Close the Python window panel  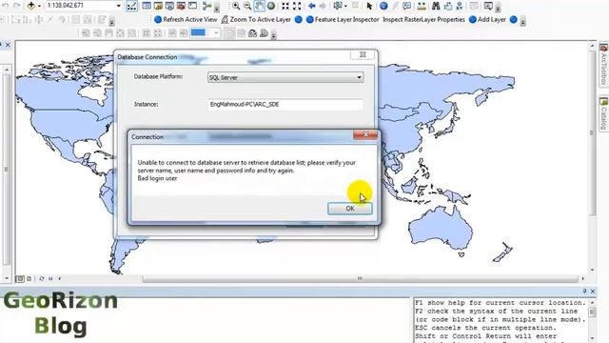593,292
